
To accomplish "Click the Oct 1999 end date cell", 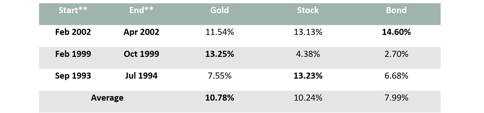I will tap(141, 54).
